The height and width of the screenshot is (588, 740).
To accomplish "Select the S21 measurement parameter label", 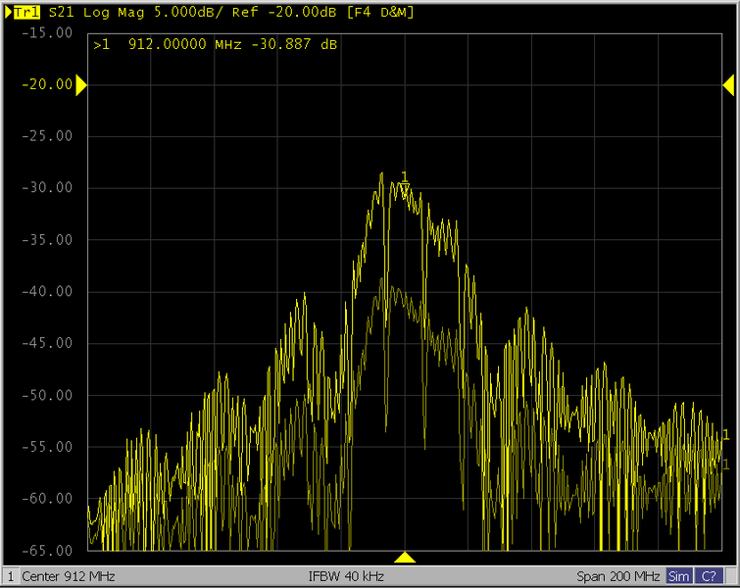I will pos(61,12).
